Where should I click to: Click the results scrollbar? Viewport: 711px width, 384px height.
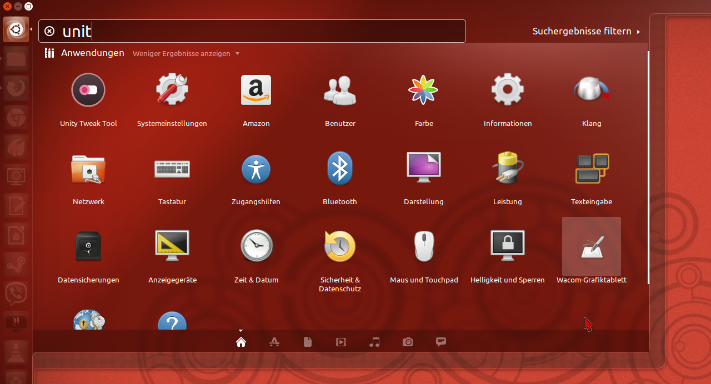[x=648, y=168]
